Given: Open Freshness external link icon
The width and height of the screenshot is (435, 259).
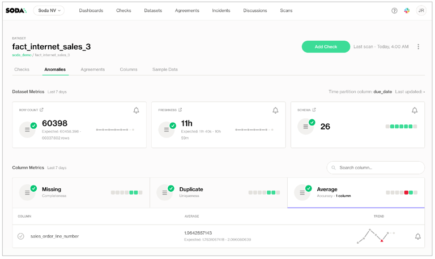Looking at the screenshot, I should click(x=180, y=110).
